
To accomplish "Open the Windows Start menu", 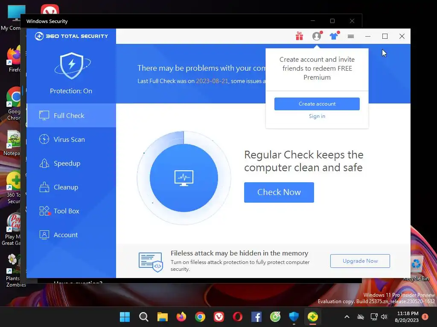I will [x=125, y=317].
